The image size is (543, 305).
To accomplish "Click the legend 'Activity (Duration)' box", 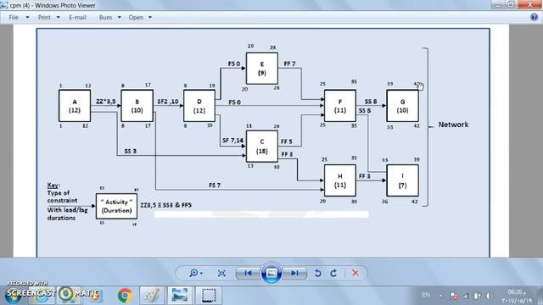I will click(116, 207).
